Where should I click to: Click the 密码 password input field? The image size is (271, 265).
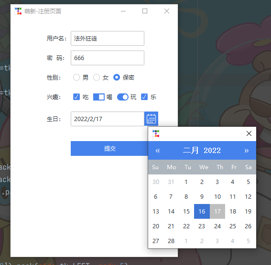[x=108, y=58]
